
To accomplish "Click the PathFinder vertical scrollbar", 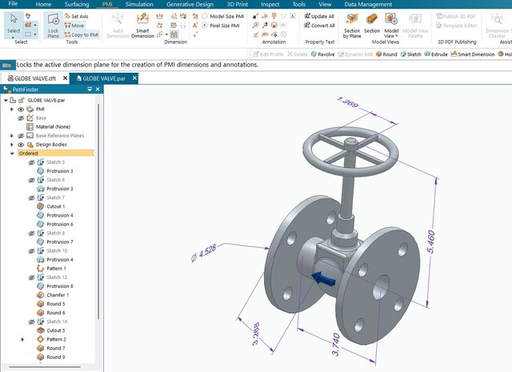I will tap(98, 211).
